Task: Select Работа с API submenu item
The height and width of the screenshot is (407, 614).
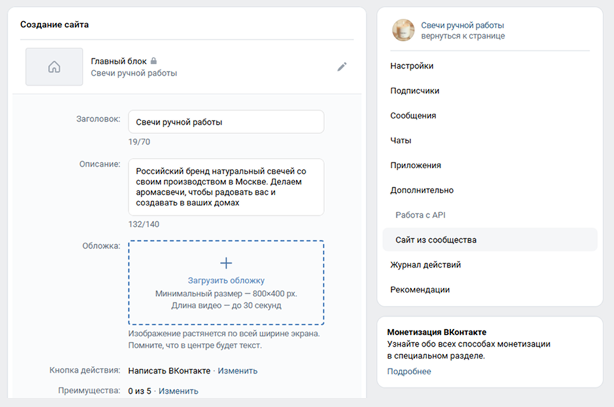Action: [x=420, y=215]
